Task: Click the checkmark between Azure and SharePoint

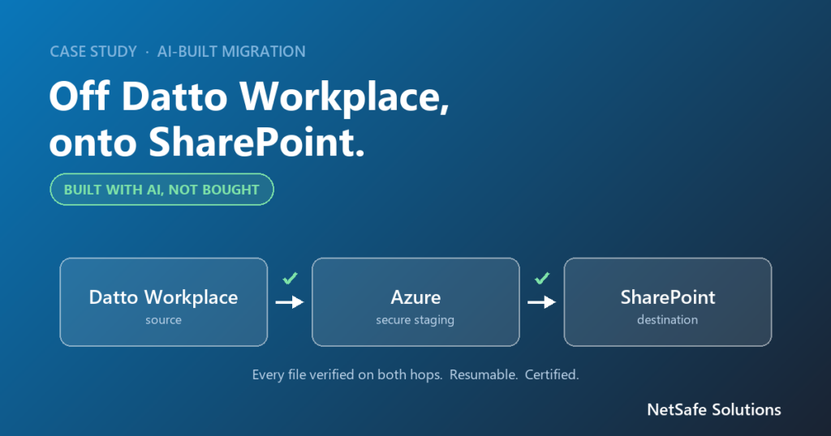Action: pos(542,278)
